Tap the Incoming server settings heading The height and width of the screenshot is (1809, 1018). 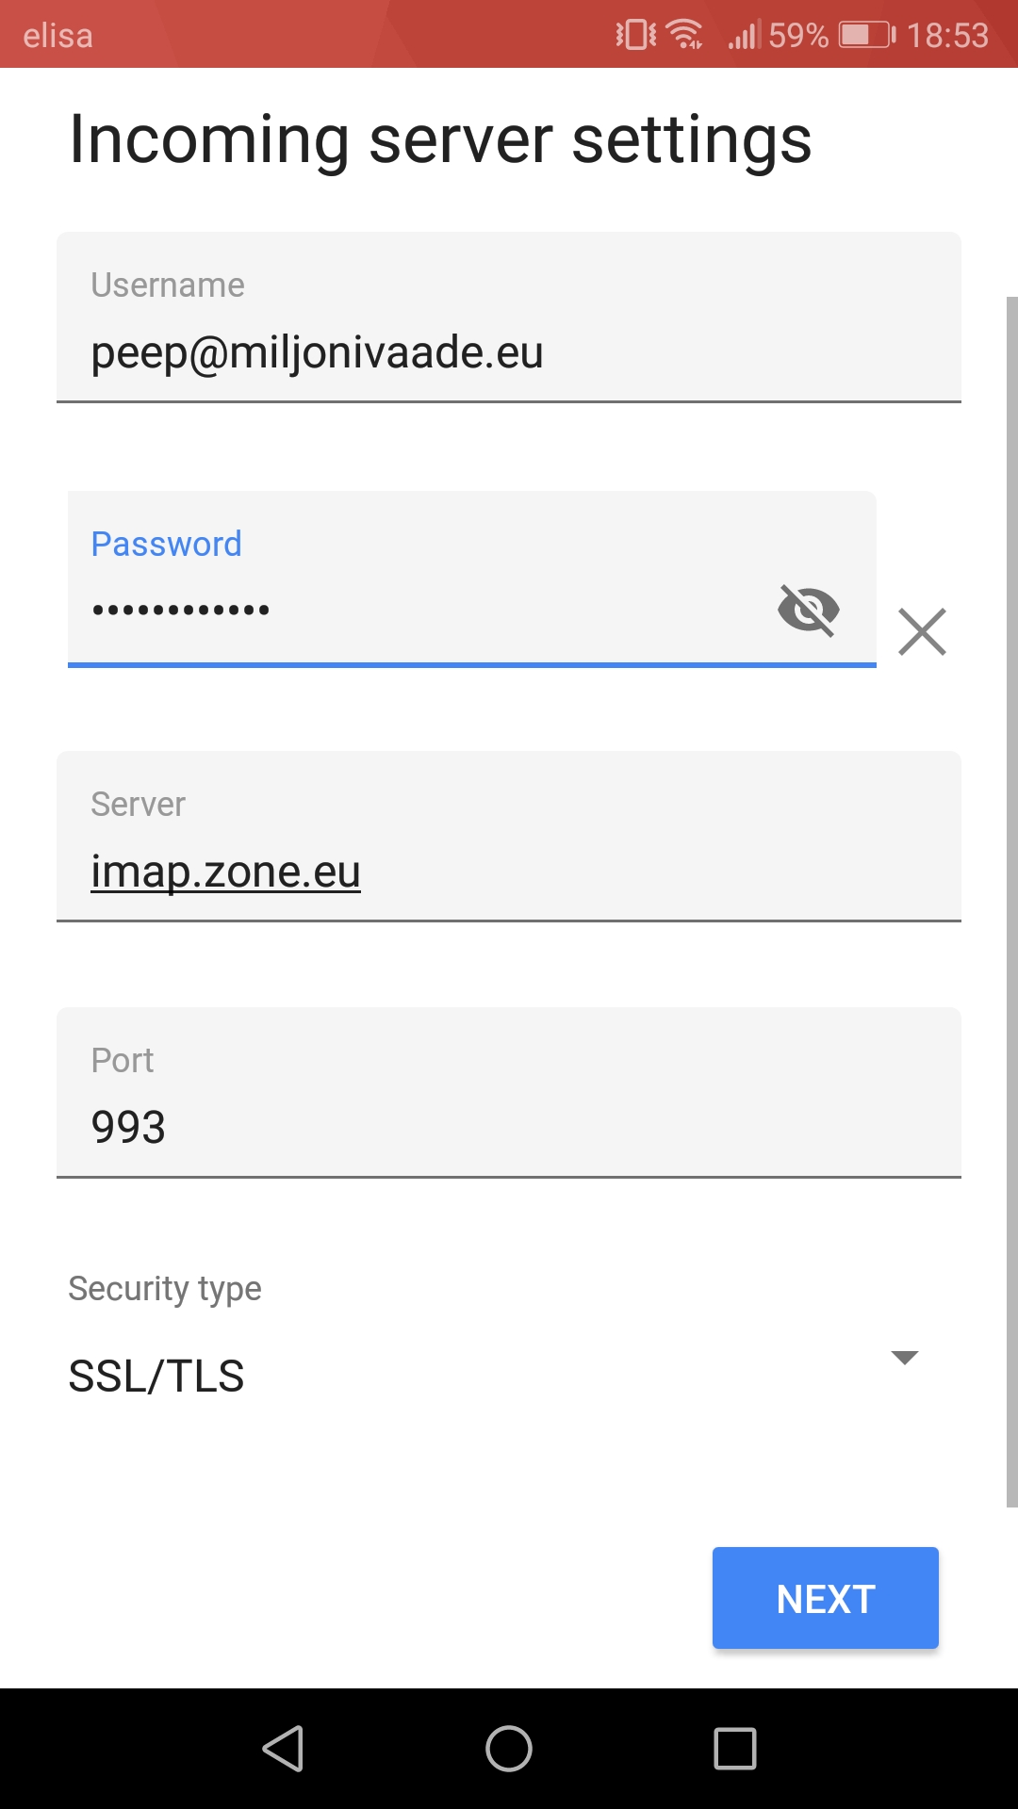point(440,139)
